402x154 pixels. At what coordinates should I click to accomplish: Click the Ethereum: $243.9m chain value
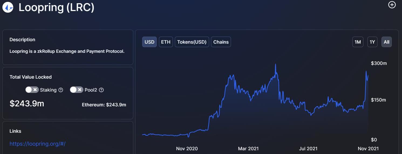pyautogui.click(x=104, y=105)
